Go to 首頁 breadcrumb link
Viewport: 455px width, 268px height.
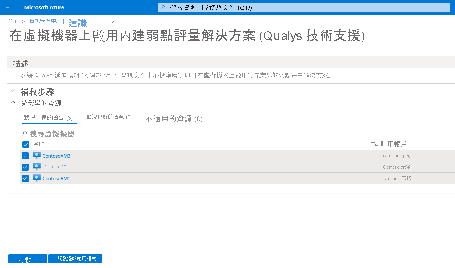click(14, 21)
